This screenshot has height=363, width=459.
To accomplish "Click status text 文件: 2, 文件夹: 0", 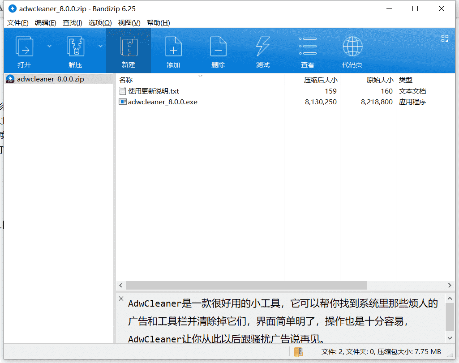I will (348, 352).
